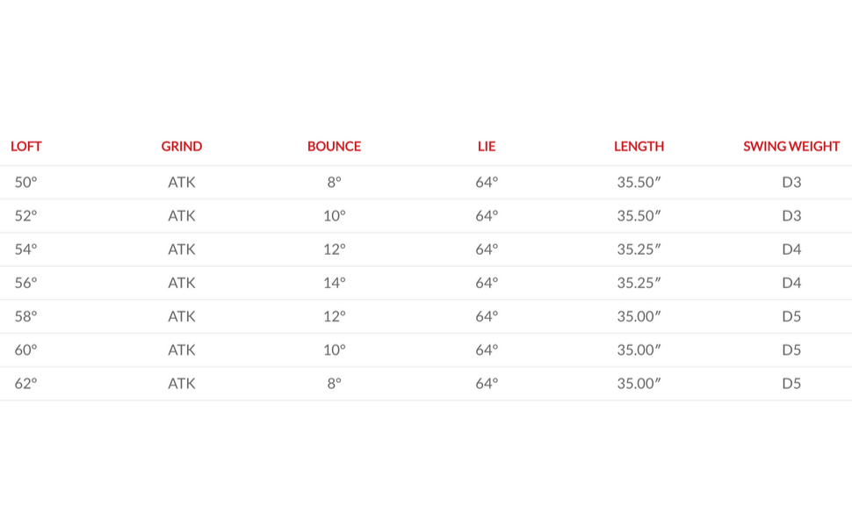The width and height of the screenshot is (852, 527).
Task: Select the BOUNCE column header
Action: click(334, 147)
